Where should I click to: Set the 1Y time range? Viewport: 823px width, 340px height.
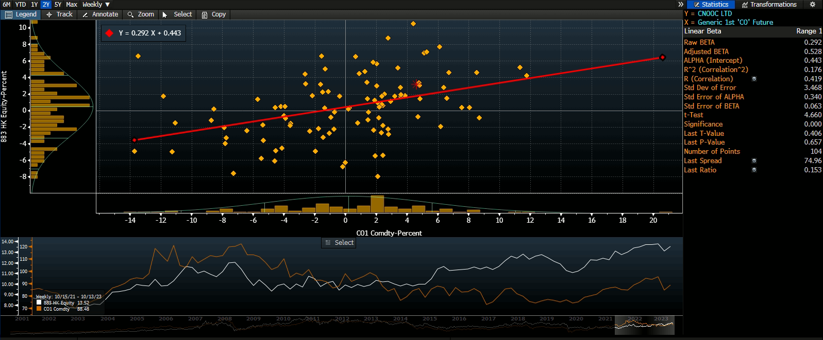[x=34, y=4]
